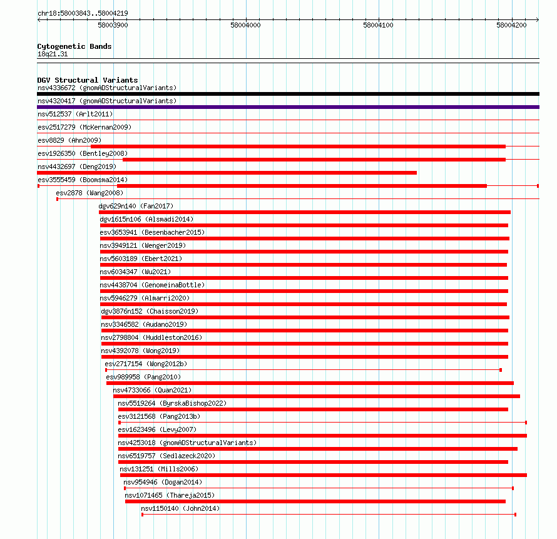Click the DGV Structural Variants track heading
Screen dimensions: 557x539
88,80
